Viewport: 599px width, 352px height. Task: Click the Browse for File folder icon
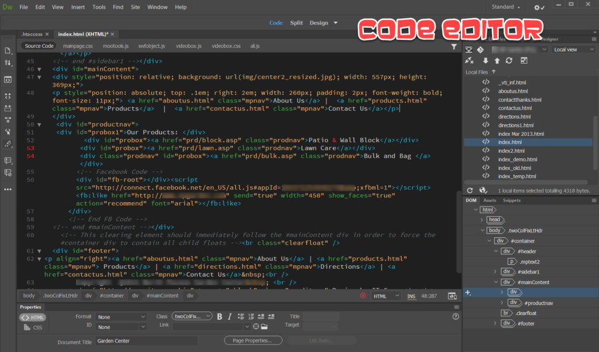264,326
